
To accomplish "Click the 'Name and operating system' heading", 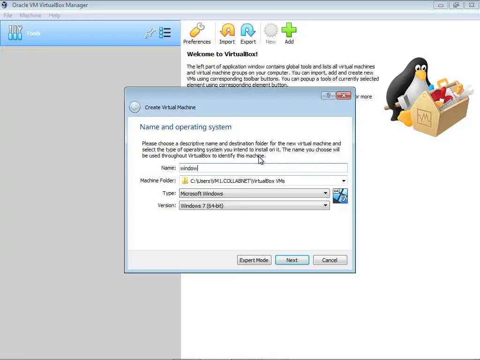I will 186,127.
